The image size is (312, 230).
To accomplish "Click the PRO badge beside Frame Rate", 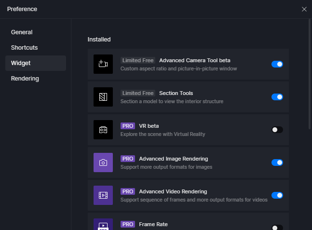I will tap(128, 224).
